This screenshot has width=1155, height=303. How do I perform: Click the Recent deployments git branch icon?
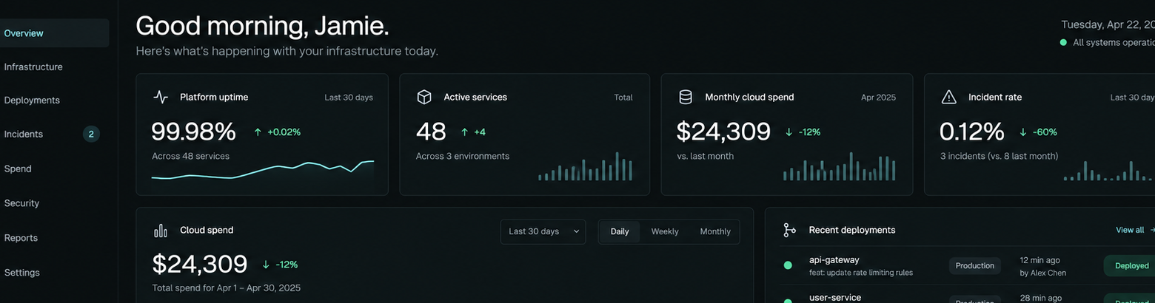[789, 230]
